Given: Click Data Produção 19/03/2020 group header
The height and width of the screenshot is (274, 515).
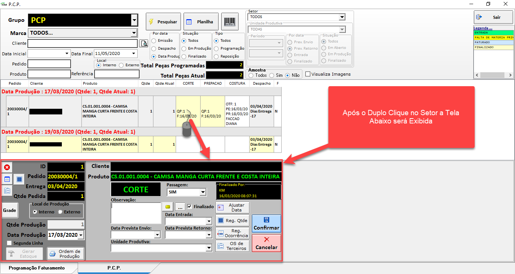Looking at the screenshot, I should pos(141,132).
